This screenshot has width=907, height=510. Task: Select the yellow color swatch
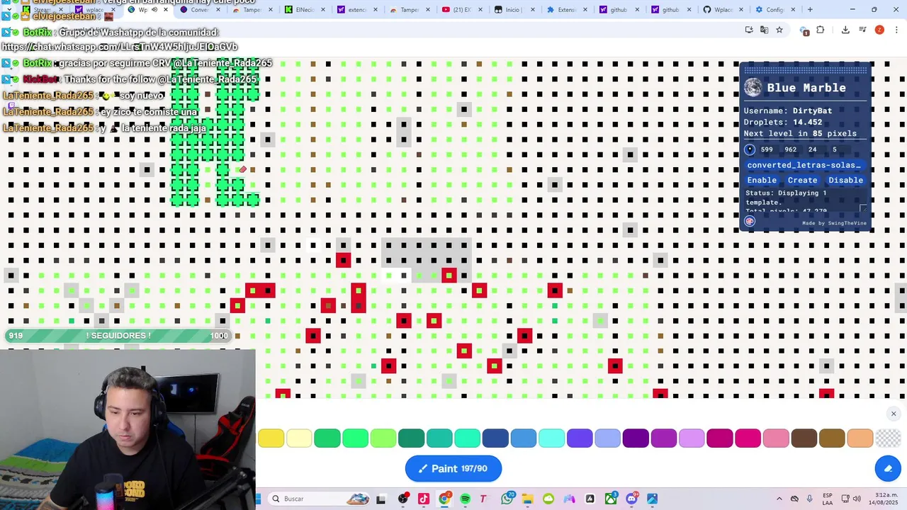coord(271,438)
